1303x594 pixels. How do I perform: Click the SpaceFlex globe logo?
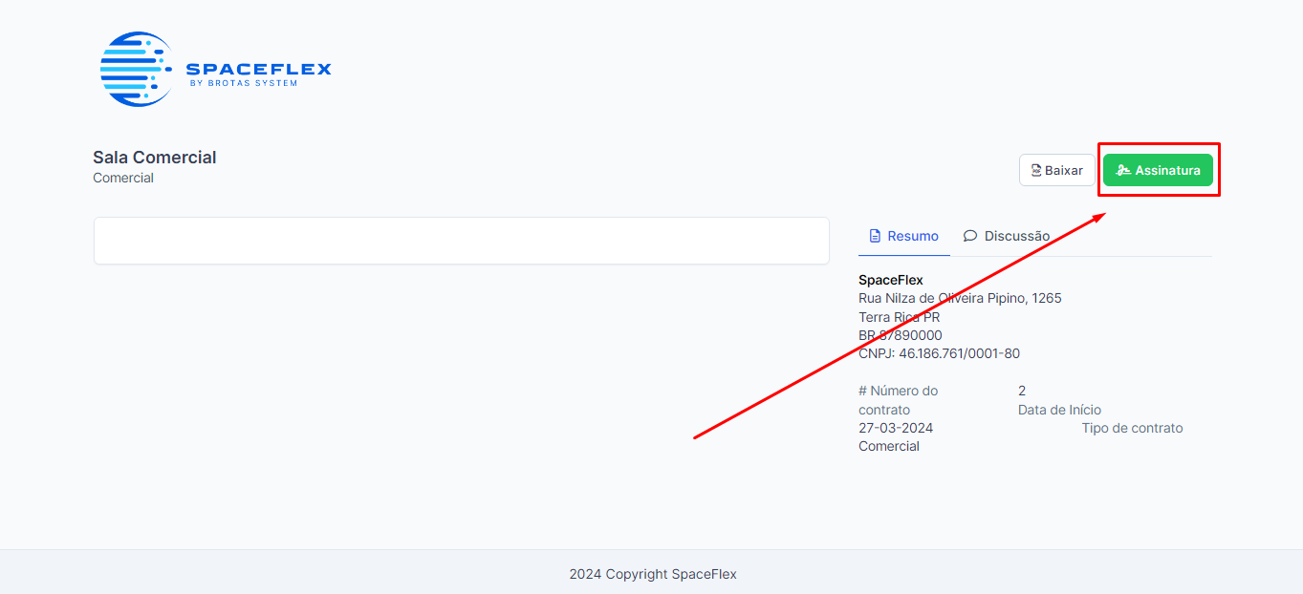coord(136,69)
